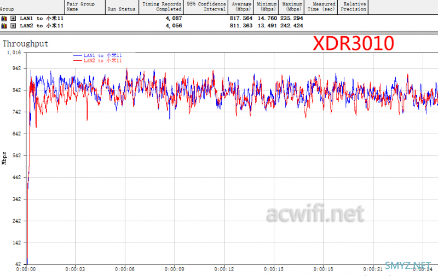The width and height of the screenshot is (438, 276).
Task: Sort by Average (Mbps) column header
Action: coord(241,7)
